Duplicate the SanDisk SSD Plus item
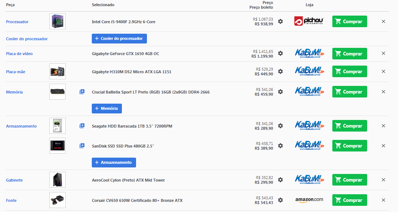Viewport: 398px width, 212px height. tap(82, 146)
